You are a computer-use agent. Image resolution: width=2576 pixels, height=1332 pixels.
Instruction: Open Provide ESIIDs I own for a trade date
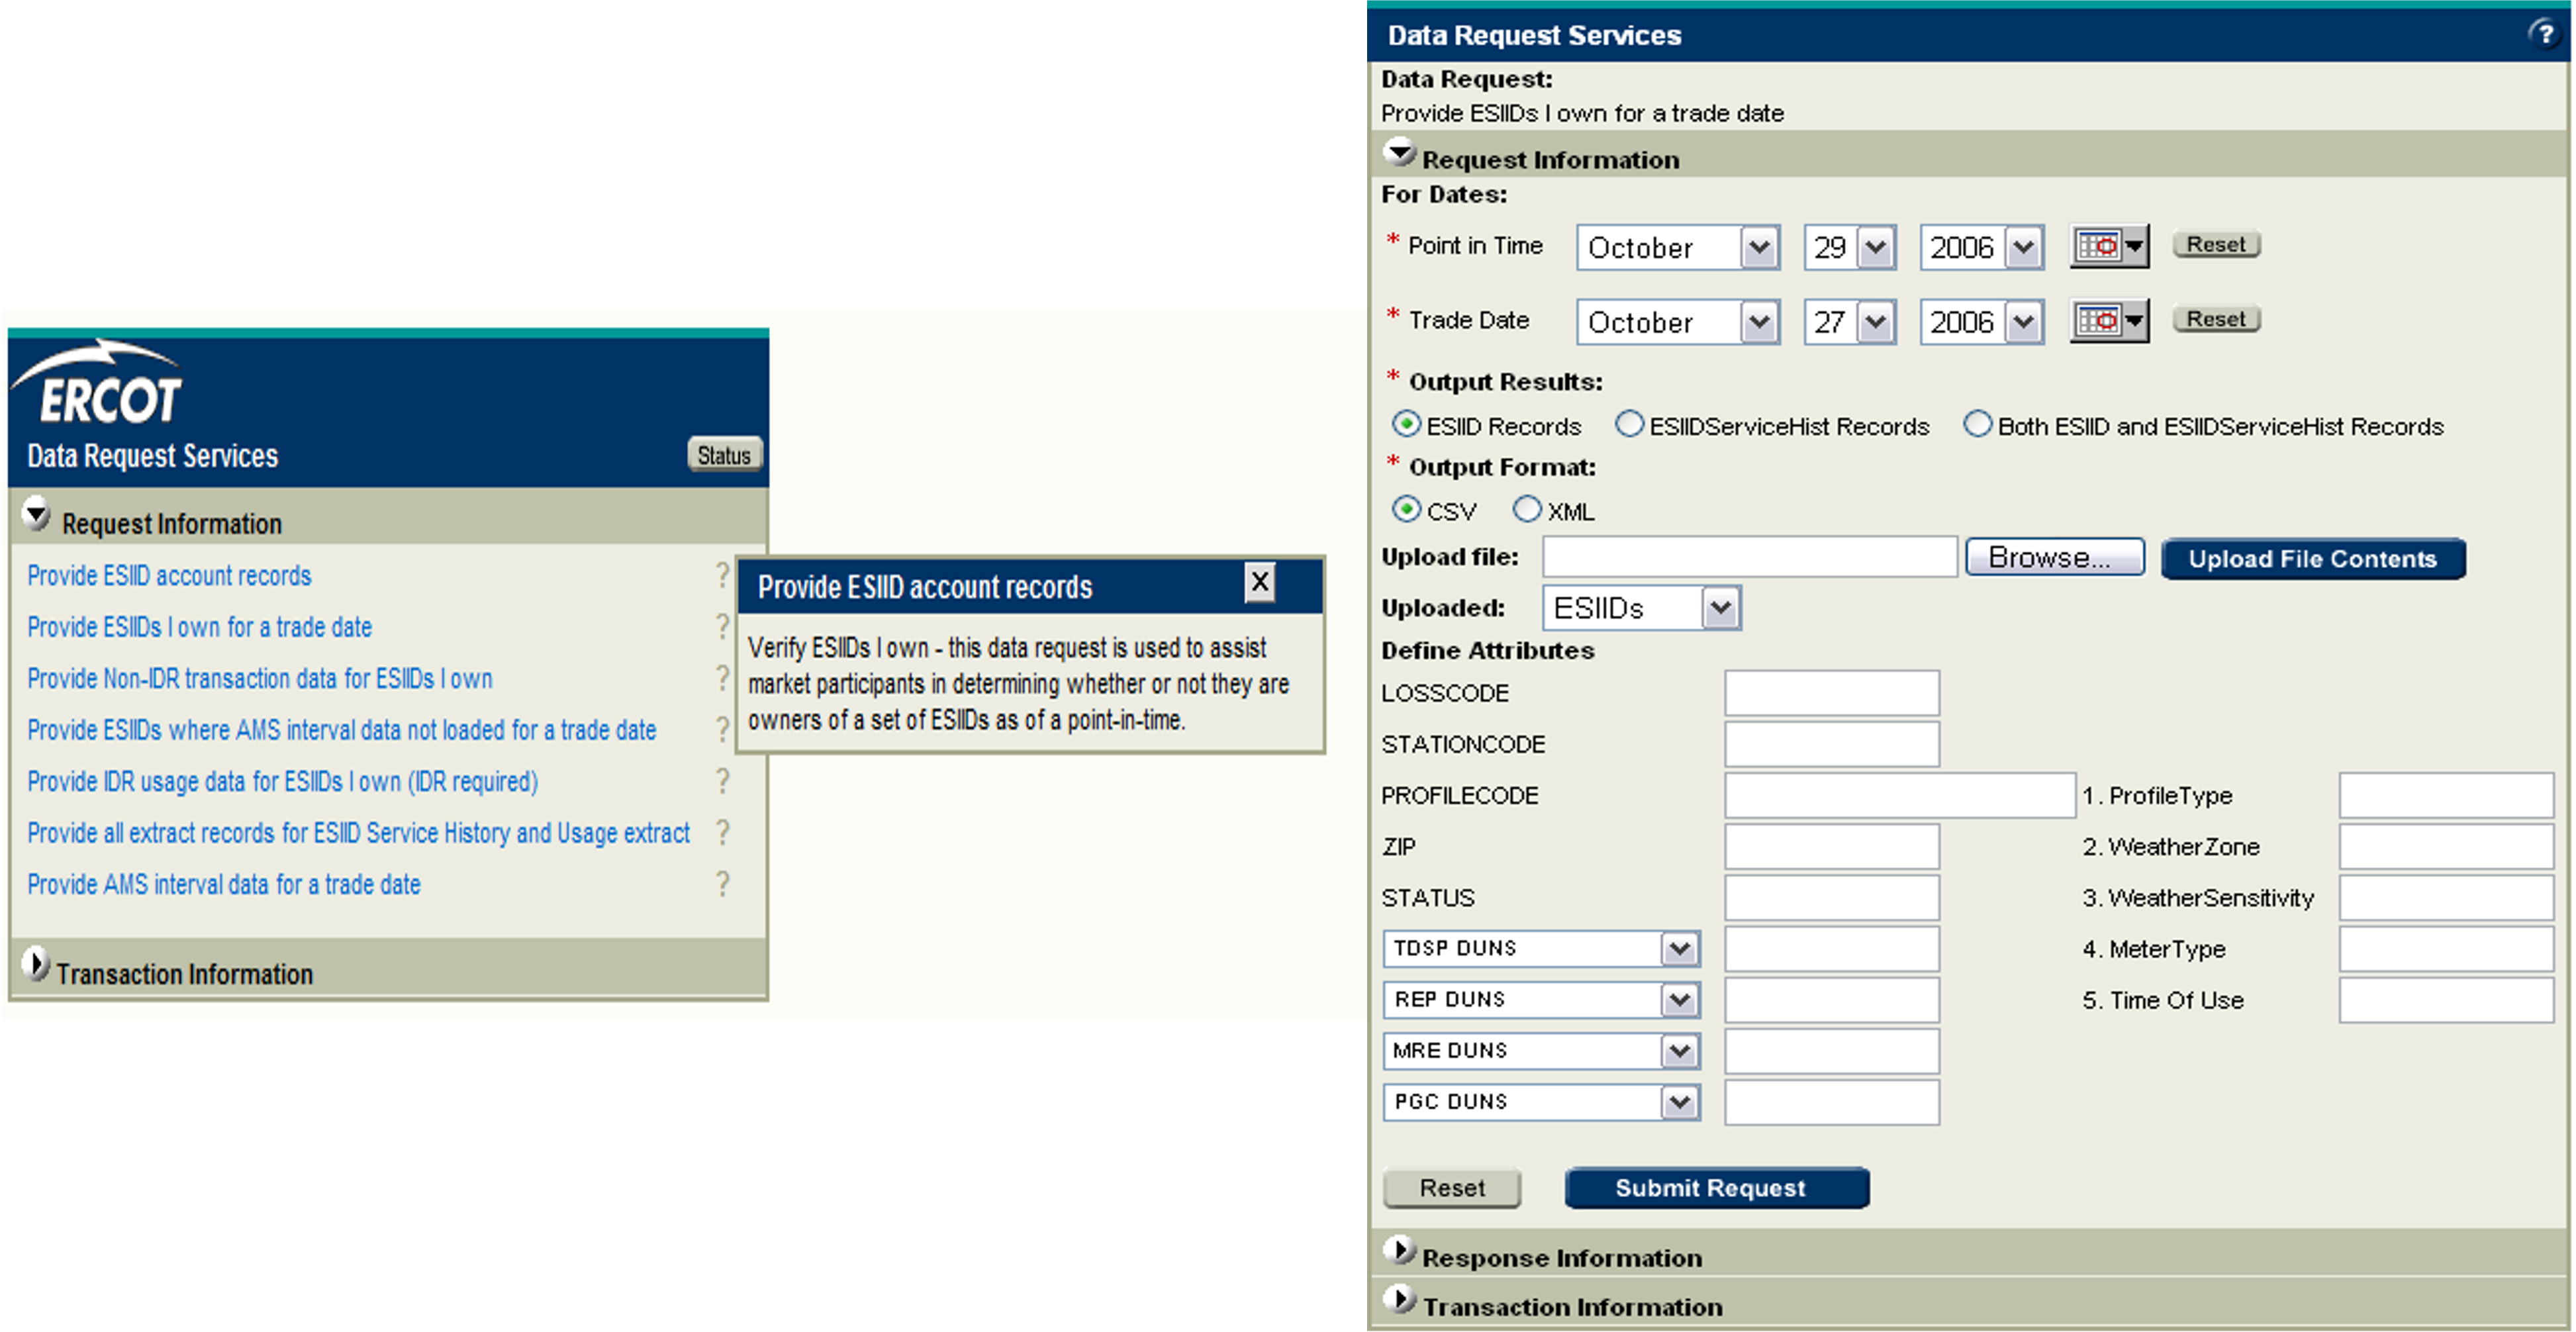(x=200, y=627)
